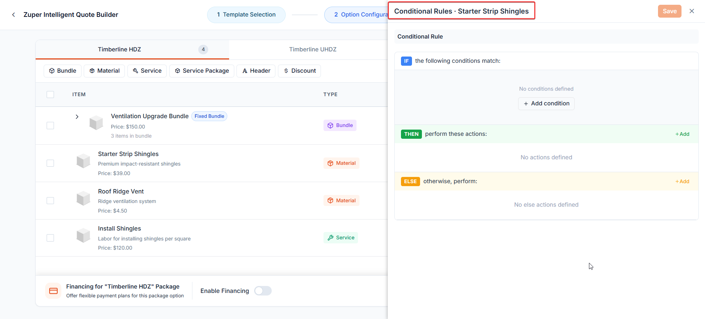Click the Premium impact-resistant shingles description
Screen dimensions: 705x319
click(x=139, y=164)
